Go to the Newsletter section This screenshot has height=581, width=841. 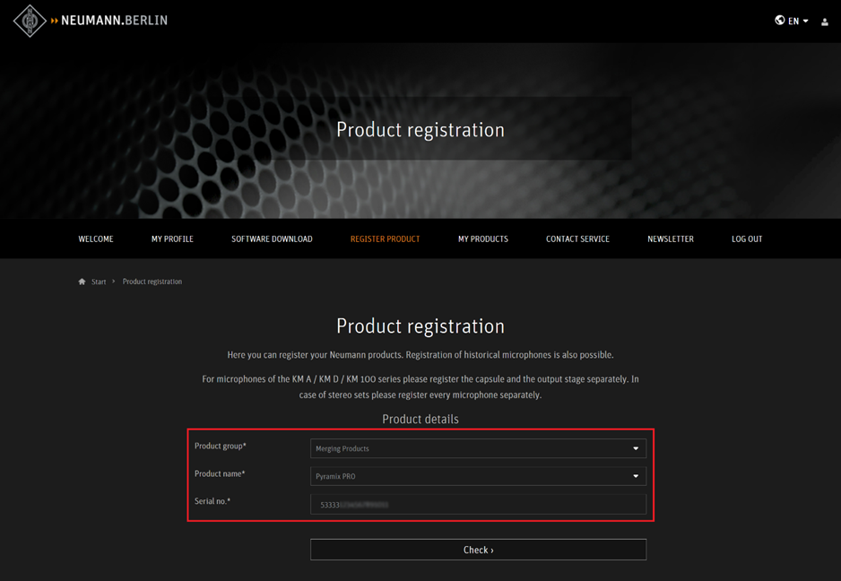(x=670, y=239)
